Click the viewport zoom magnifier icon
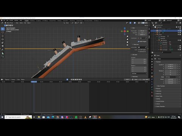The width and height of the screenshot is (182, 136). (x=127, y=37)
